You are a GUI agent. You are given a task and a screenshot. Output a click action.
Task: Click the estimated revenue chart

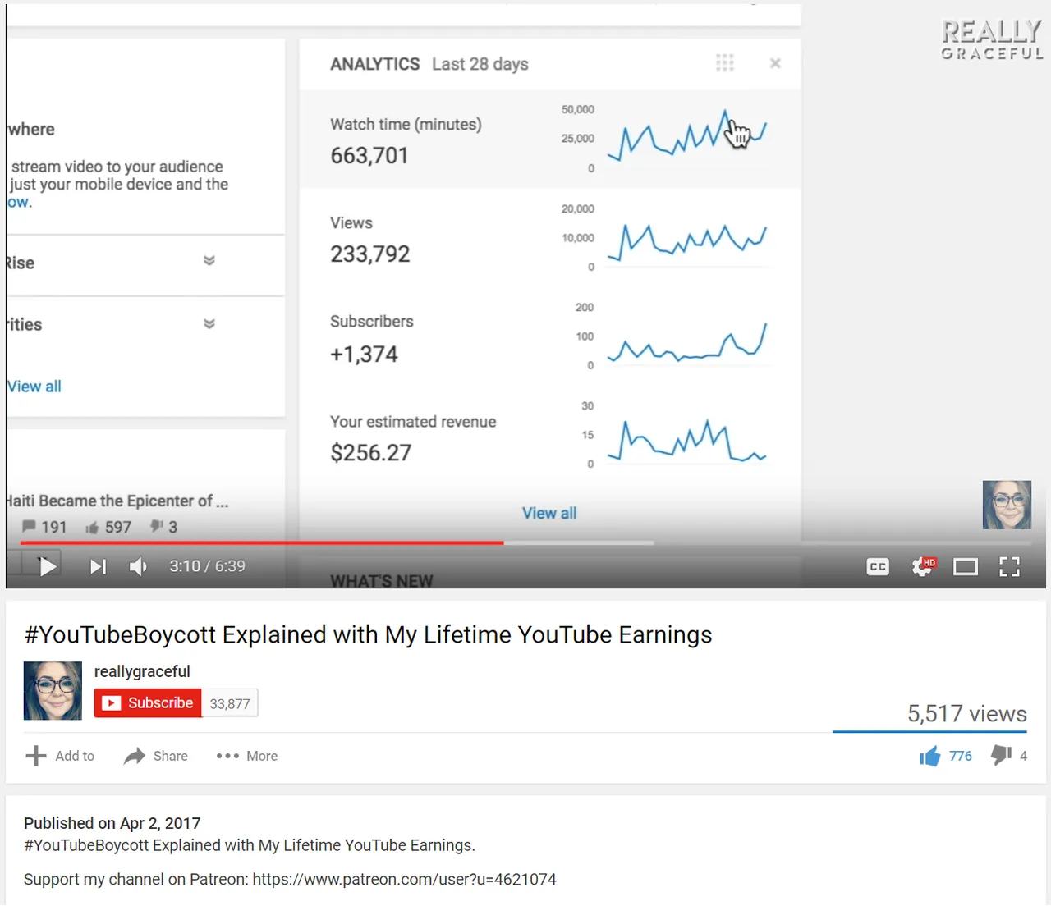tap(687, 442)
